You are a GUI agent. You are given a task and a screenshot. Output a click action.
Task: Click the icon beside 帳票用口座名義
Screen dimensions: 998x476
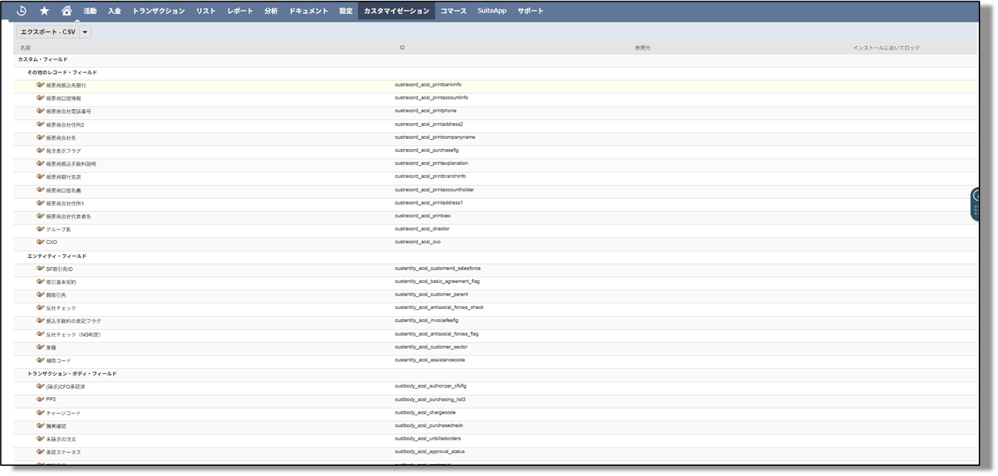pos(40,190)
